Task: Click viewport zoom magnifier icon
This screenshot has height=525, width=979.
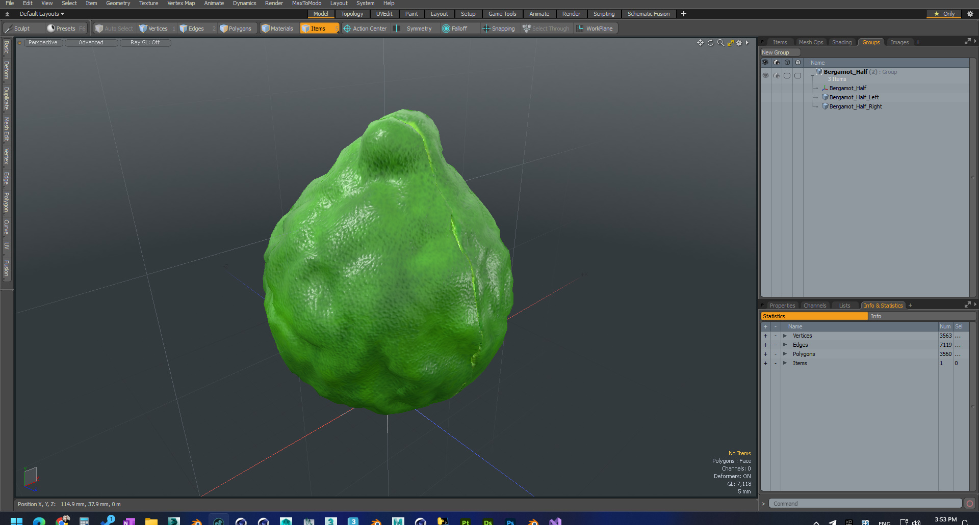Action: coord(720,43)
